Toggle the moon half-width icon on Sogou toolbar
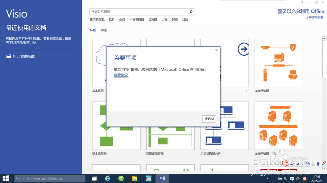This screenshot has height=183, width=327. [297, 164]
